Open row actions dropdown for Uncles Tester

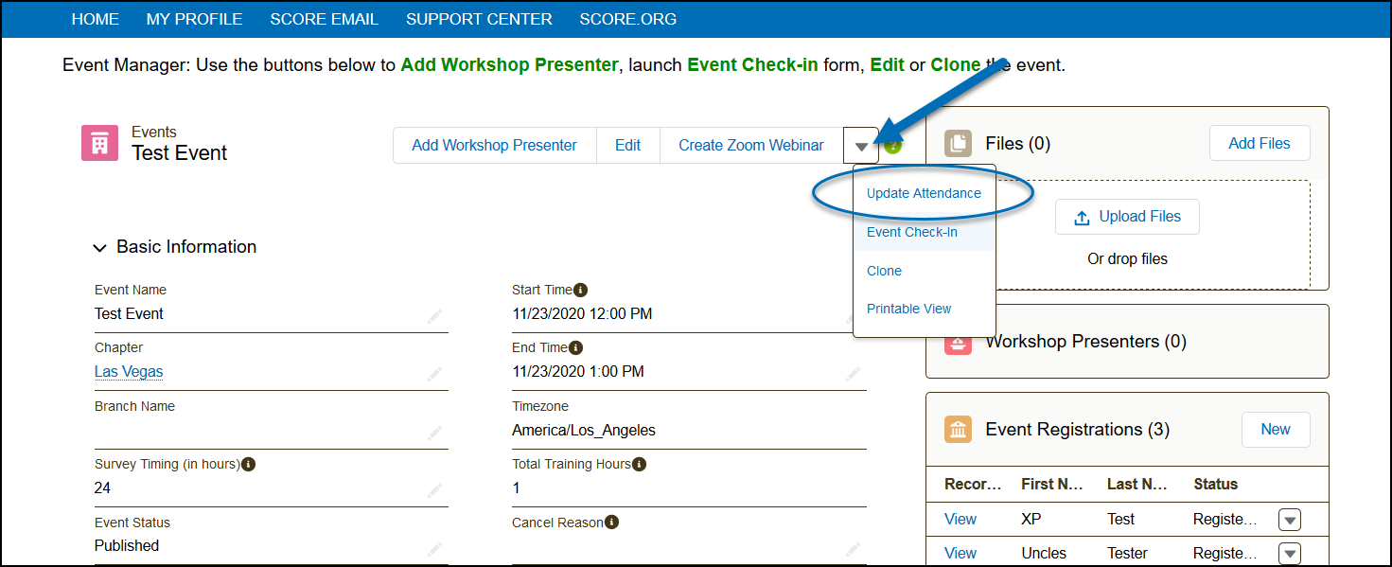(x=1290, y=554)
